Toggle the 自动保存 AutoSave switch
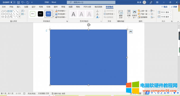The image size is (180, 96). (x=13, y=2)
